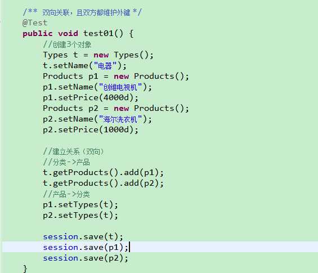Image resolution: width=318 pixels, height=273 pixels.
Task: Click the highlighted line session.save(p1);
Action: coord(86,248)
